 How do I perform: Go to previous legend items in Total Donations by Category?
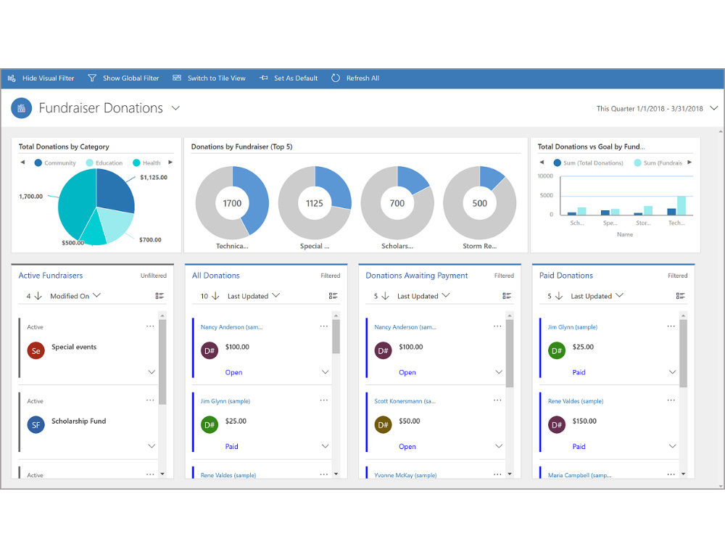(22, 162)
